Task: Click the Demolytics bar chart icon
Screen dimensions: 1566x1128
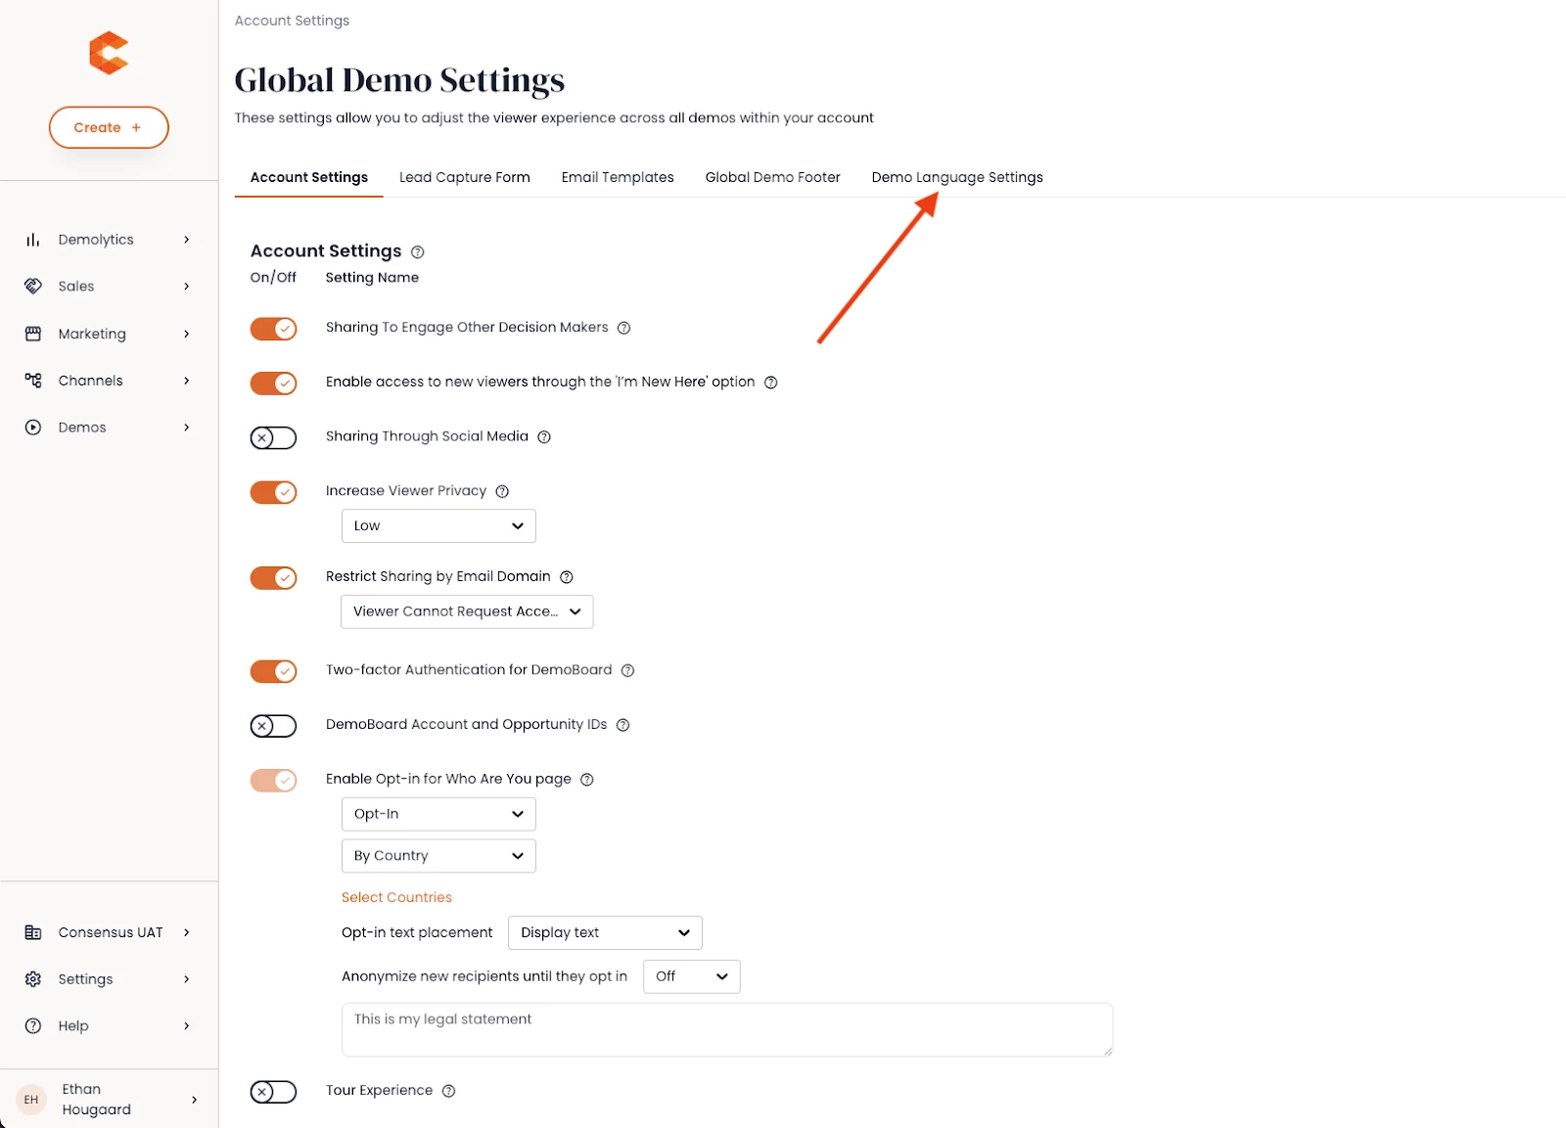Action: coord(33,240)
